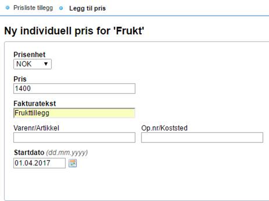This screenshot has height=201, width=269.
Task: Focus the empty Varenr/Artikkel input box
Action: coord(74,138)
